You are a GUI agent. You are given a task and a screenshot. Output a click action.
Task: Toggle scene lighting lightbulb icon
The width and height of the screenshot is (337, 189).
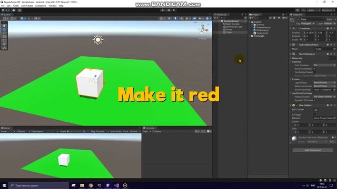175,18
